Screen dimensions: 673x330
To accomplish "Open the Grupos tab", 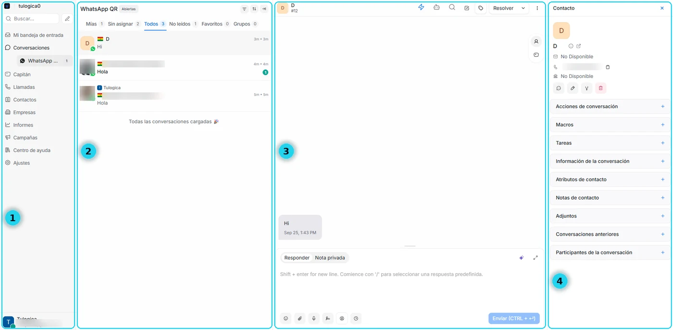I will coord(246,24).
